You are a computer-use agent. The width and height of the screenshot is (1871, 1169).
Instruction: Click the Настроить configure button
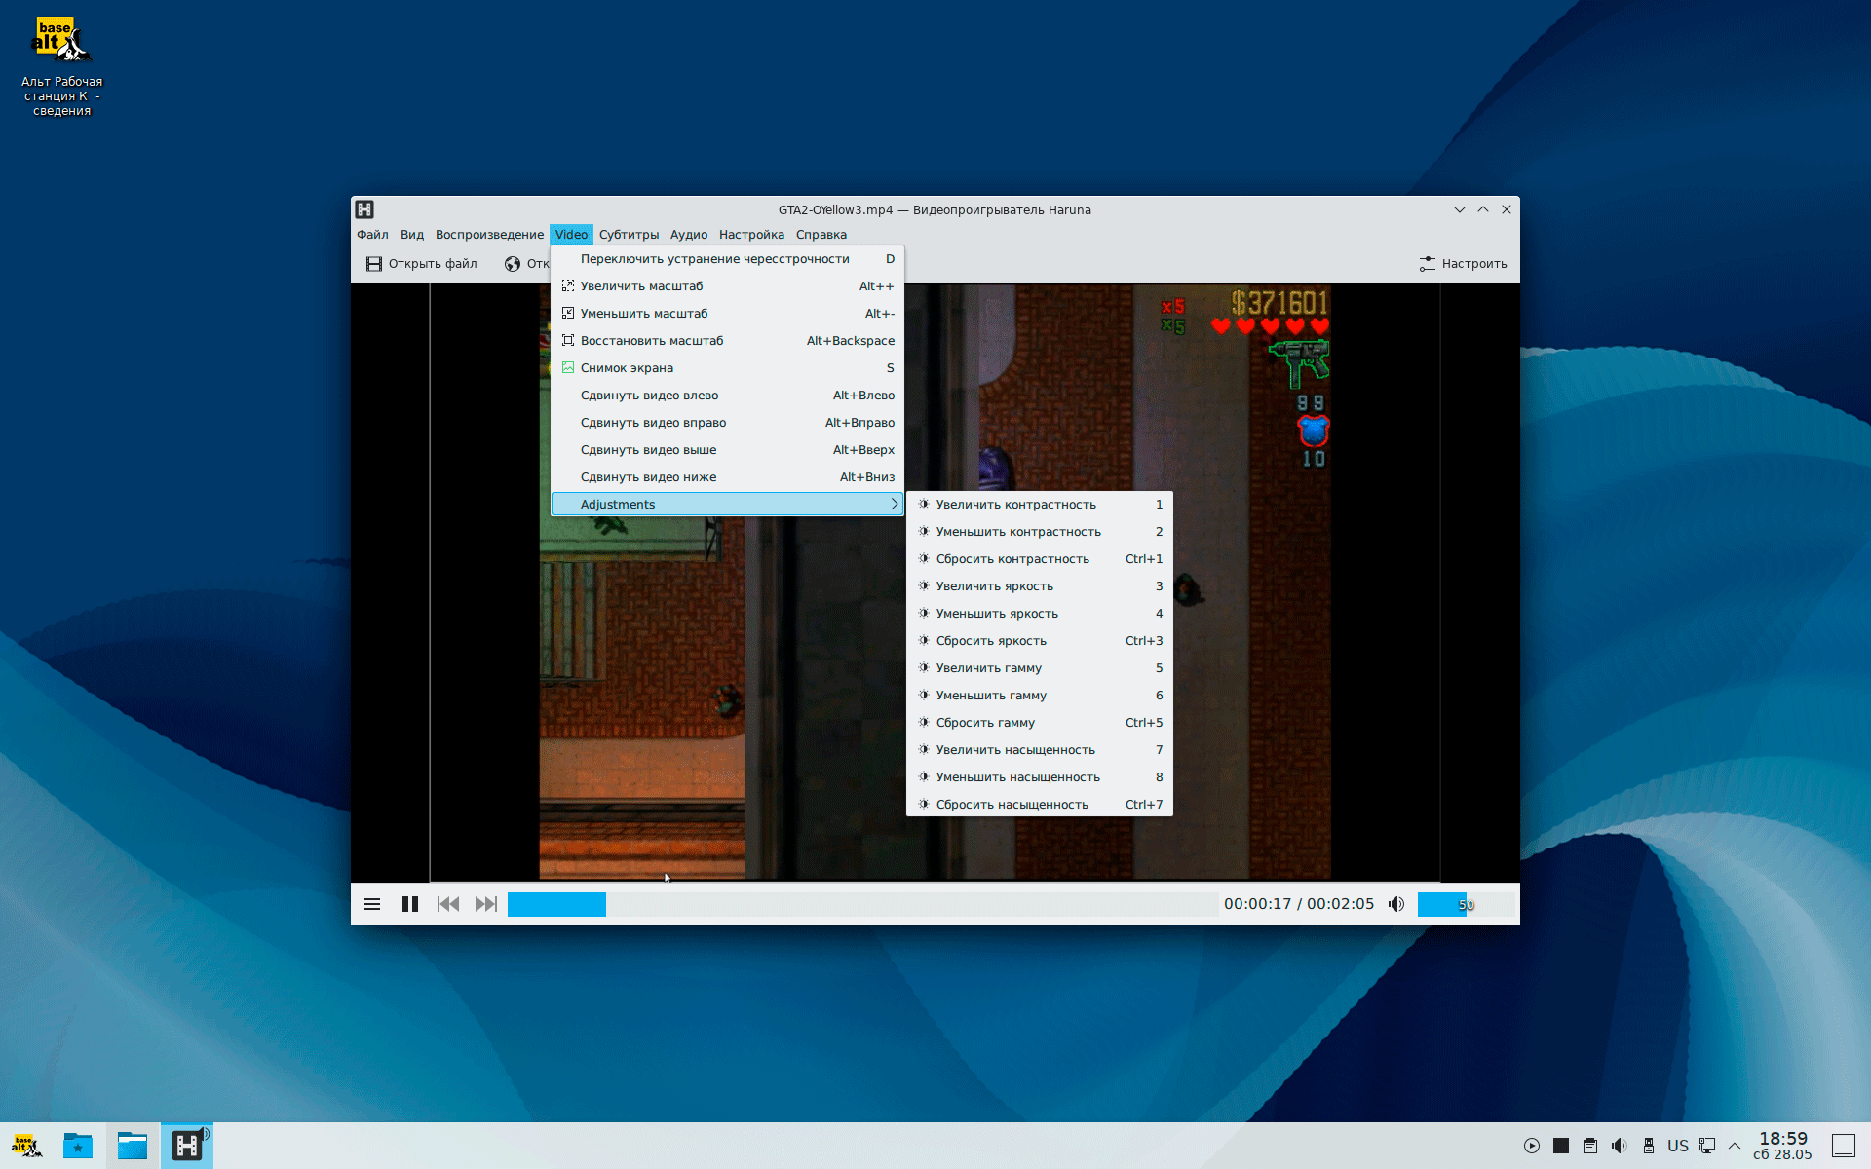coord(1463,264)
